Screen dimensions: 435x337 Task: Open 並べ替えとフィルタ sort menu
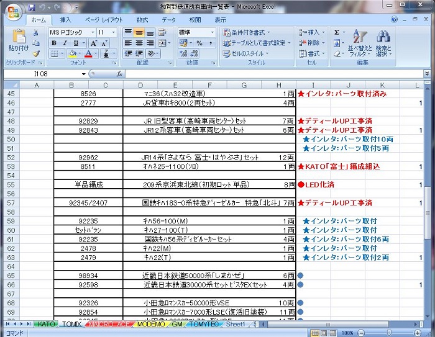click(360, 43)
